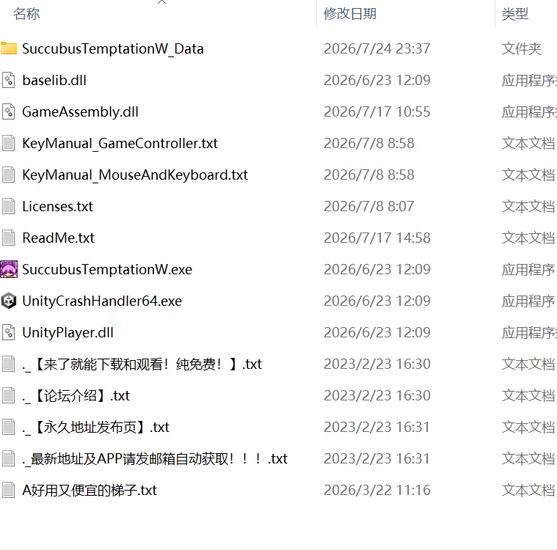This screenshot has height=550, width=557.
Task: Click icon of 来了就能下载和观看 txt file
Action: coord(9,364)
